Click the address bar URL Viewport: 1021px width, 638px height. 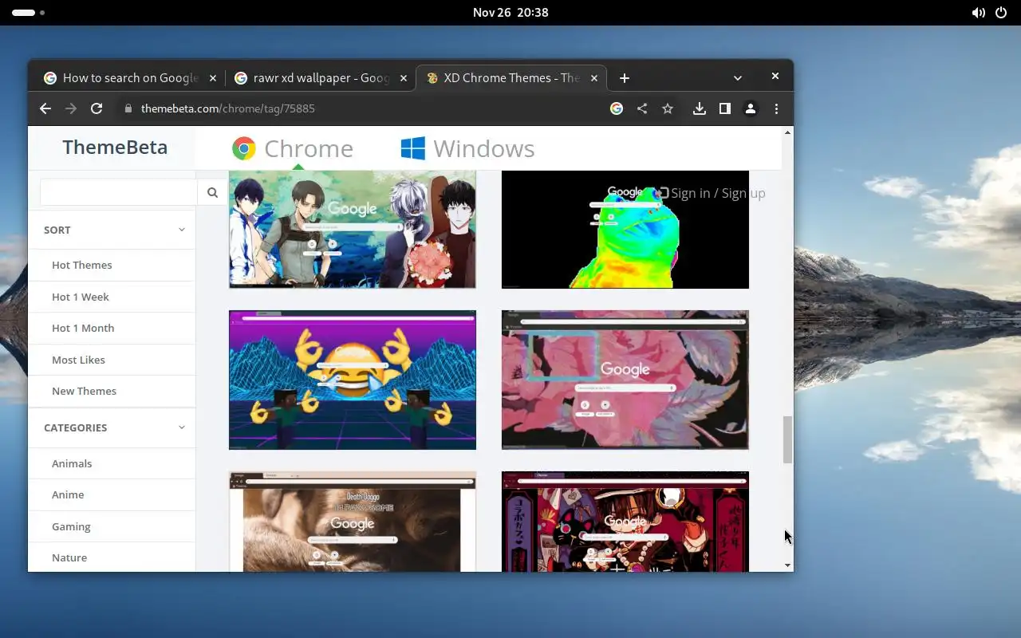(x=228, y=108)
